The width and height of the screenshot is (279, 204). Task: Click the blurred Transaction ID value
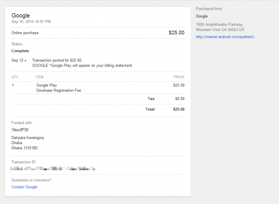tap(54, 168)
